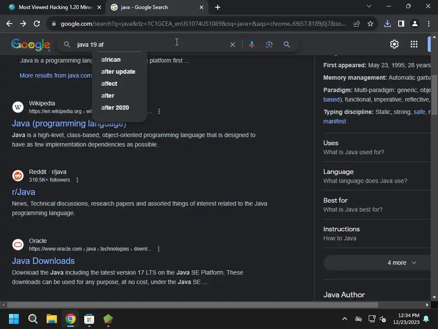Open Microsoft Store from taskbar

point(89,319)
